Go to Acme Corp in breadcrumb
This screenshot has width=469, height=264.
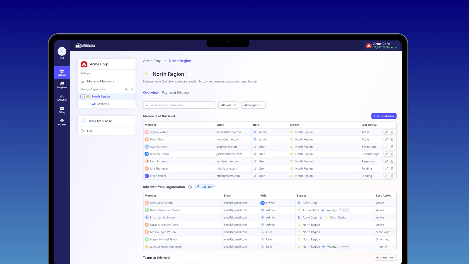(x=152, y=61)
